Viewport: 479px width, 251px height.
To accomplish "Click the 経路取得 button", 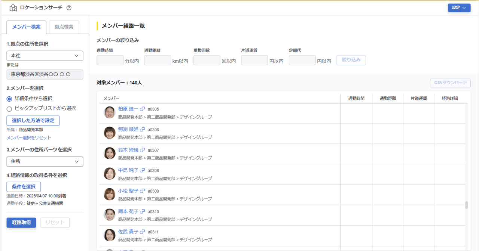I will [x=21, y=222].
